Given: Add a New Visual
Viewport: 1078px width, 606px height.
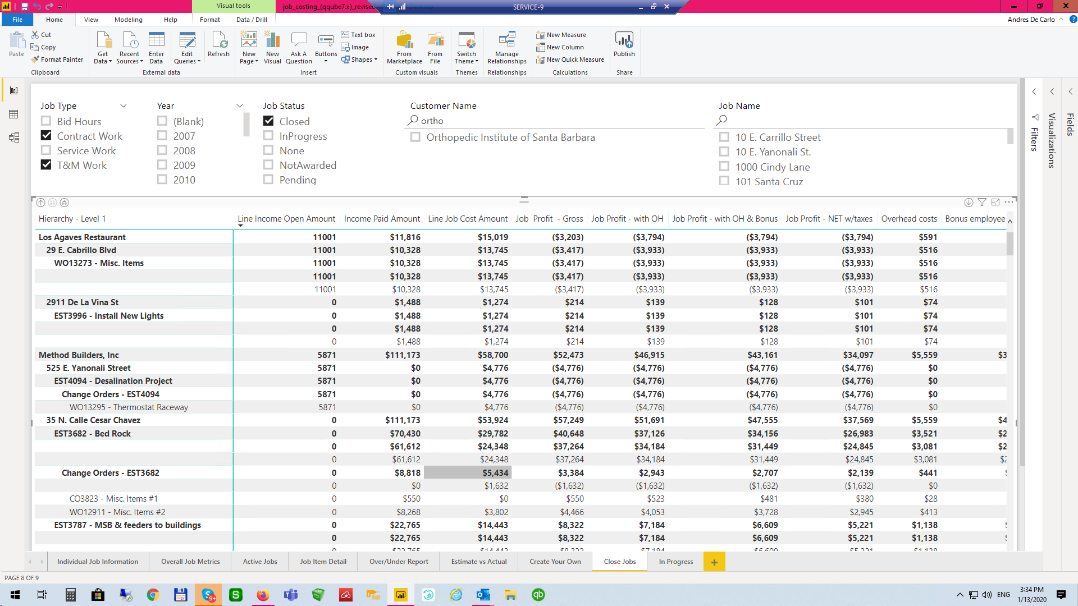Looking at the screenshot, I should 272,48.
